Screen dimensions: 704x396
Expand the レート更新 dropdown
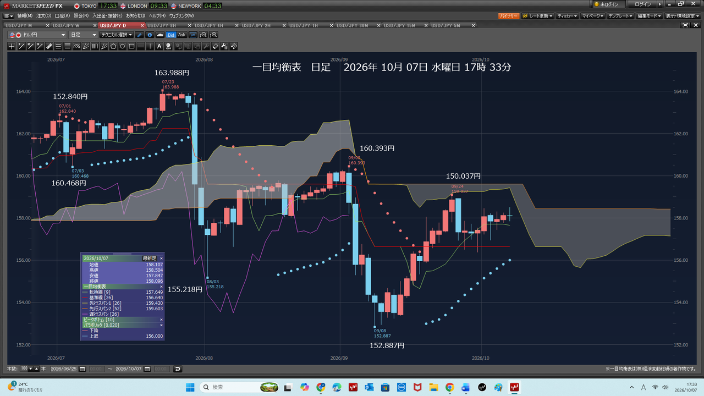(538, 16)
